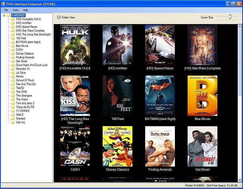Click the folder icon beside Tom and Jerry 2
This screenshot has height=189, width=243.
tap(13, 103)
